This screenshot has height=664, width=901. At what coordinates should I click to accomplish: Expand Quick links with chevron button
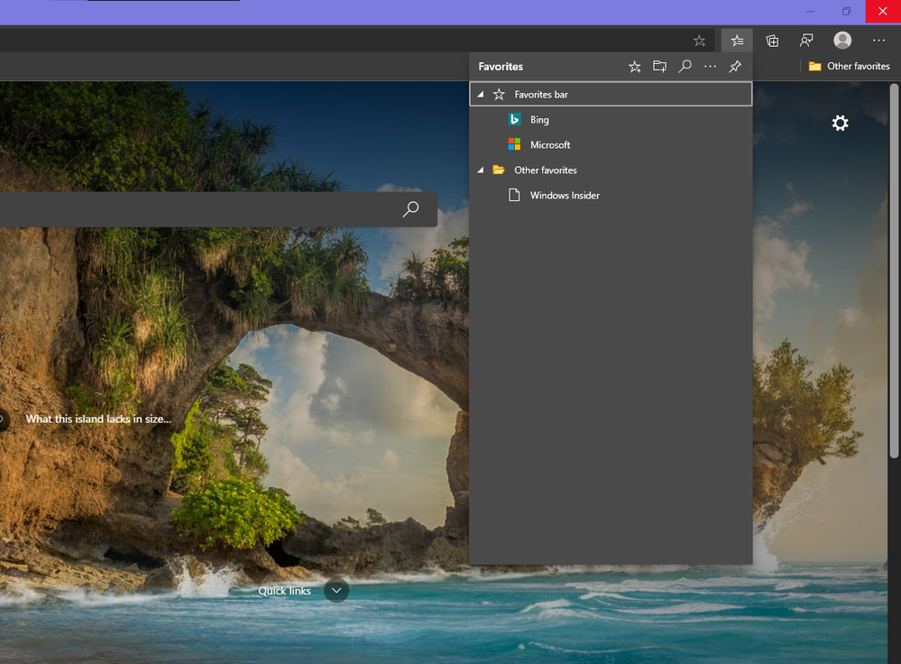336,591
